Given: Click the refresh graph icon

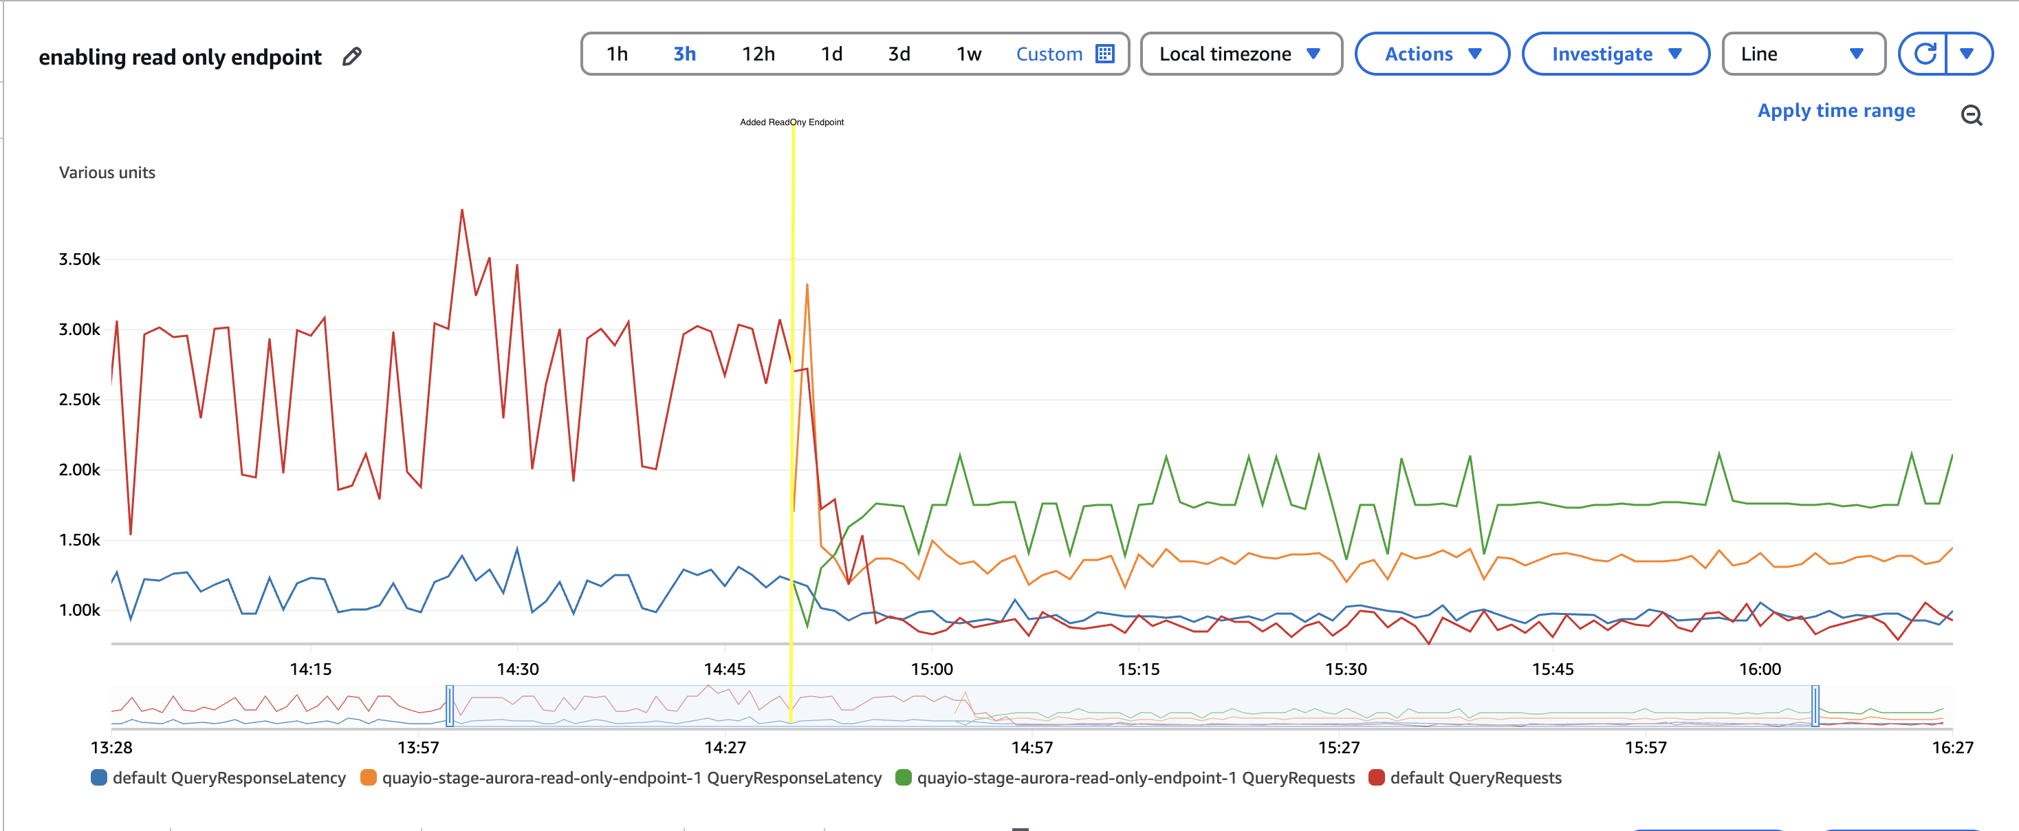Looking at the screenshot, I should [x=1924, y=54].
